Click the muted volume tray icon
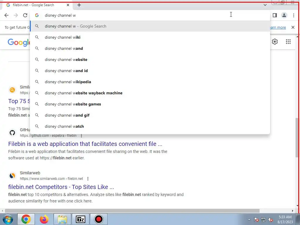 (270, 220)
